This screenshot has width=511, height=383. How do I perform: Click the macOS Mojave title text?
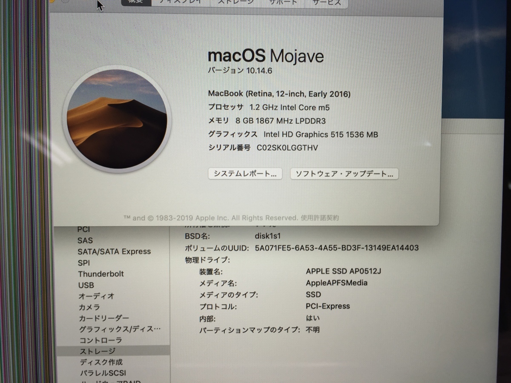click(x=266, y=56)
